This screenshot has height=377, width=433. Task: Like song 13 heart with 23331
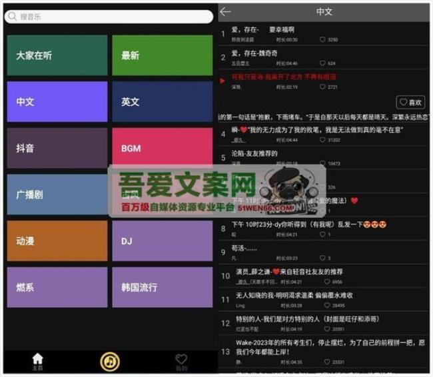click(x=327, y=362)
